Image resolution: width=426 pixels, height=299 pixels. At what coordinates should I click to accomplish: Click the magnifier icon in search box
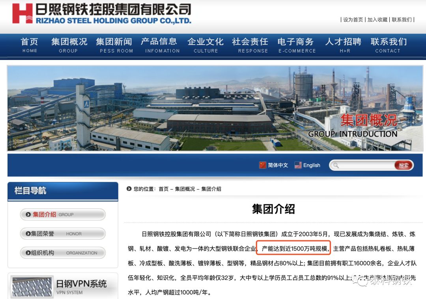pyautogui.click(x=336, y=165)
